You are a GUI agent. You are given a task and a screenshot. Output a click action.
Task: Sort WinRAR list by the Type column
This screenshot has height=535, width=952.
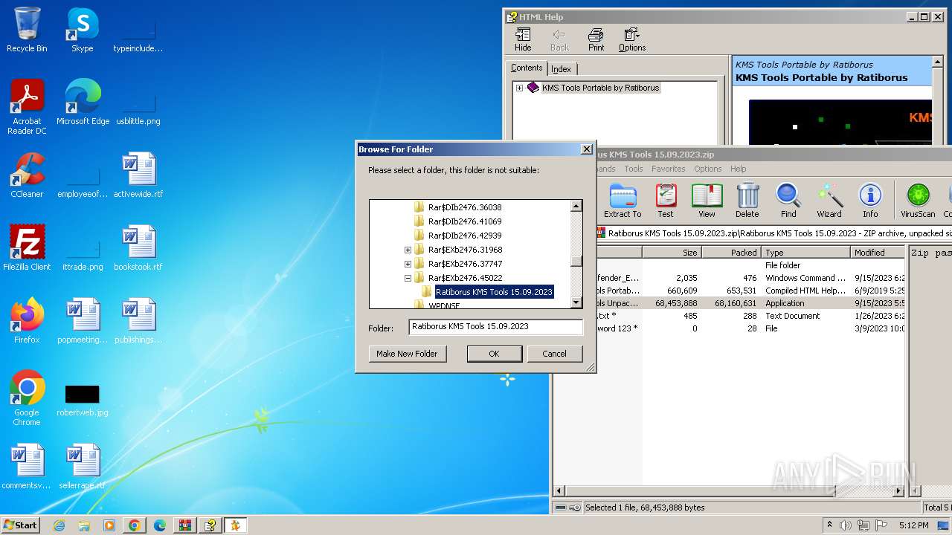[805, 253]
